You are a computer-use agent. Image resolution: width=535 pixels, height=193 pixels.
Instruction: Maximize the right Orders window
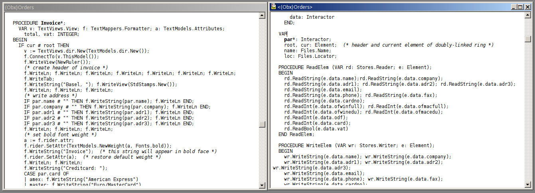coord(520,7)
